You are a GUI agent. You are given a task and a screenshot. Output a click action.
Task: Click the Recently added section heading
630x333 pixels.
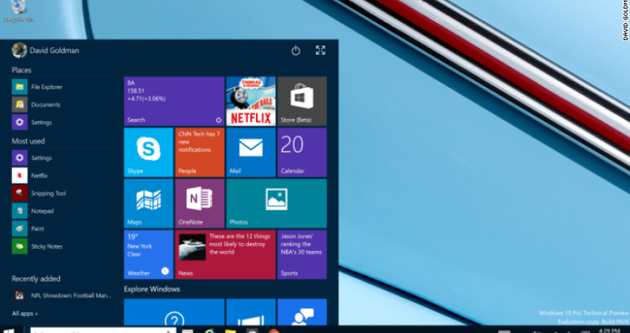pos(36,278)
